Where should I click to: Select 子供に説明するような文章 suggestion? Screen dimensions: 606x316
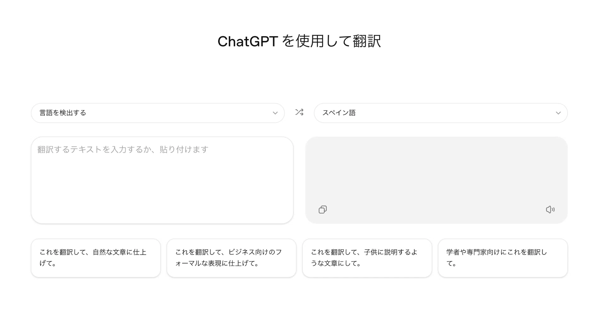[367, 258]
